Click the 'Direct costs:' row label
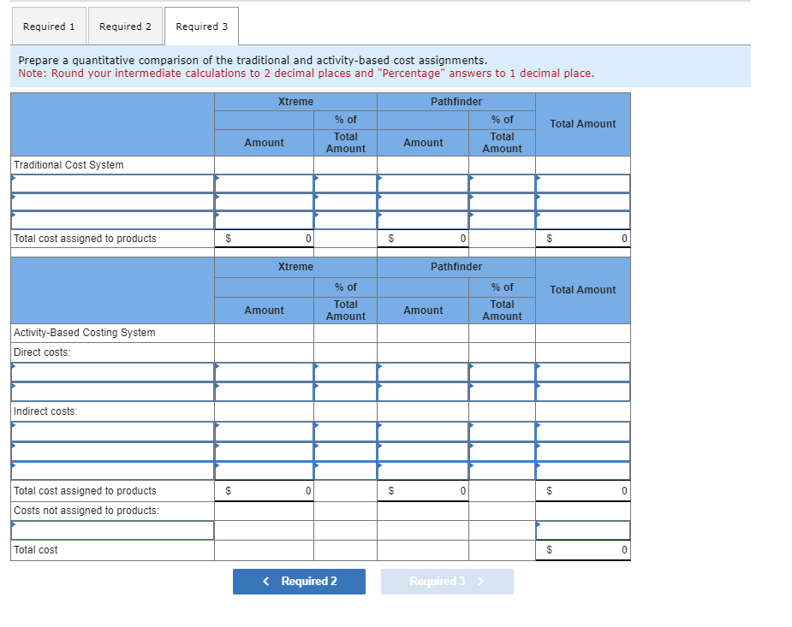Image resolution: width=792 pixels, height=627 pixels. click(x=42, y=352)
